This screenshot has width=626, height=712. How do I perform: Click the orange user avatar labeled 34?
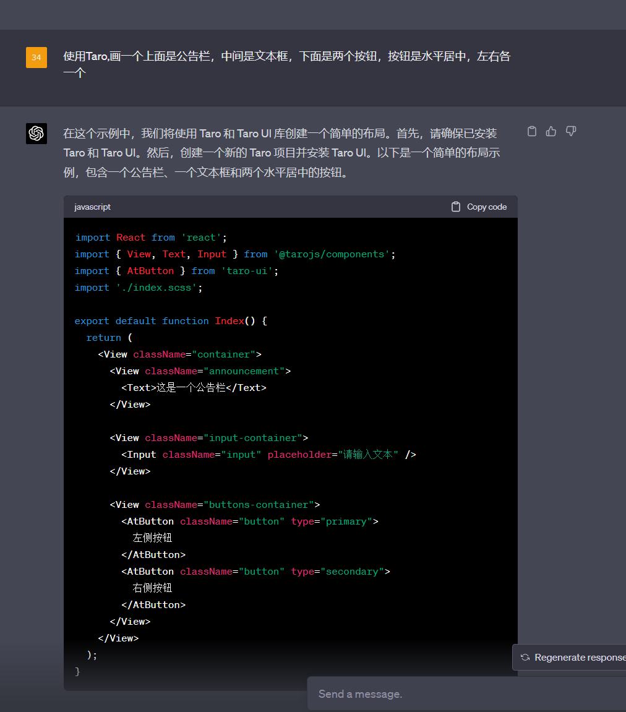click(36, 57)
